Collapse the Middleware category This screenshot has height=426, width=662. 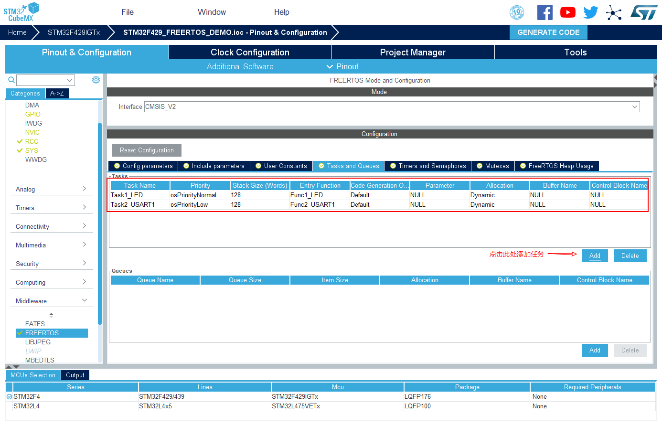pos(52,301)
